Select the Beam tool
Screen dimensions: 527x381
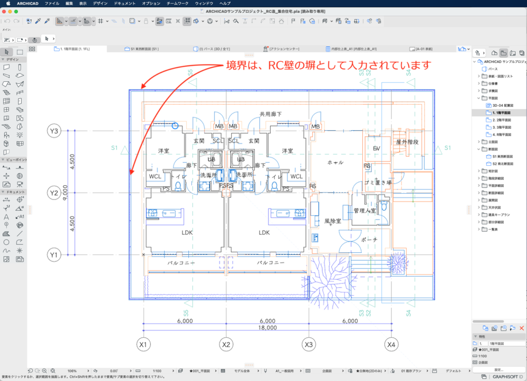pyautogui.click(x=6, y=75)
